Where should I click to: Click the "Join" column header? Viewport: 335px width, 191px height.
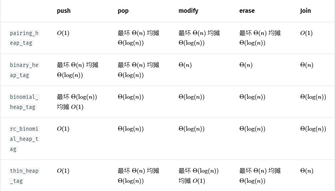point(305,11)
